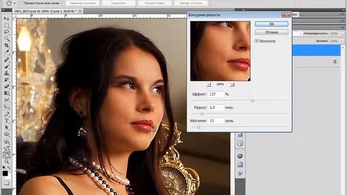Select the Rectangular Marquee tool
347x195 pixels.
(x=7, y=25)
